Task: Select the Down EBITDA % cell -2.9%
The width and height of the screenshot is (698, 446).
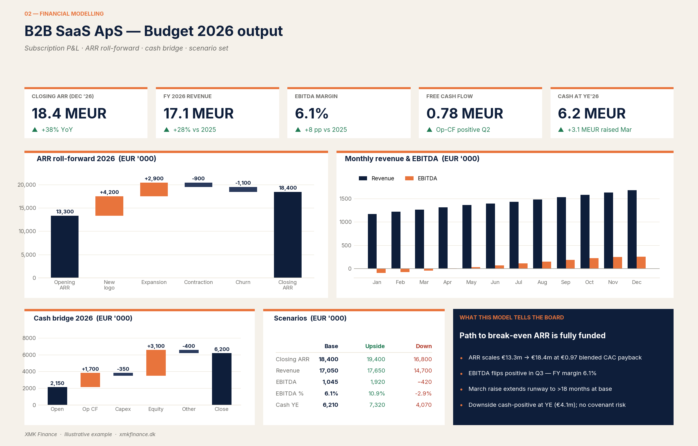Action: pos(423,393)
